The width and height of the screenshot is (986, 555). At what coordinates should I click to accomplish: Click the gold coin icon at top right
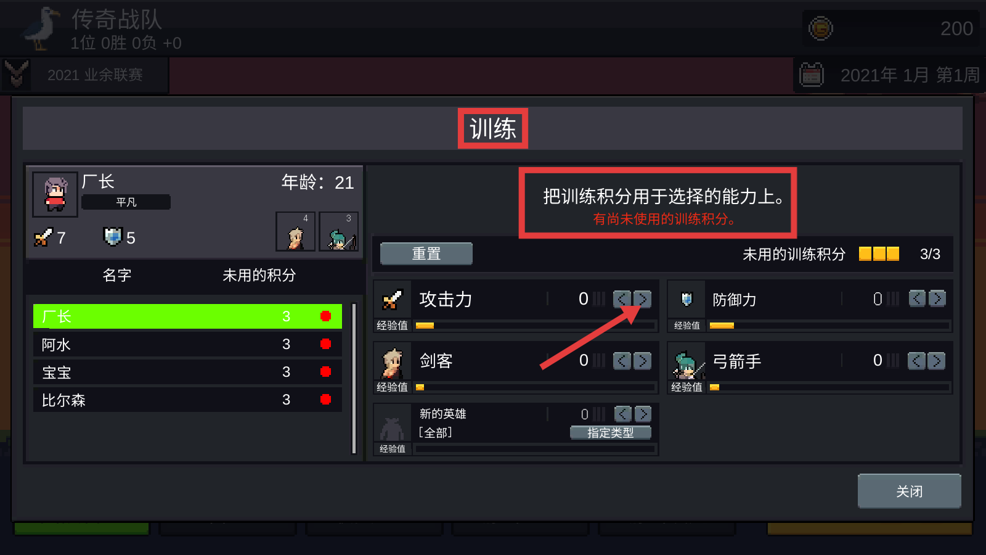pyautogui.click(x=820, y=28)
